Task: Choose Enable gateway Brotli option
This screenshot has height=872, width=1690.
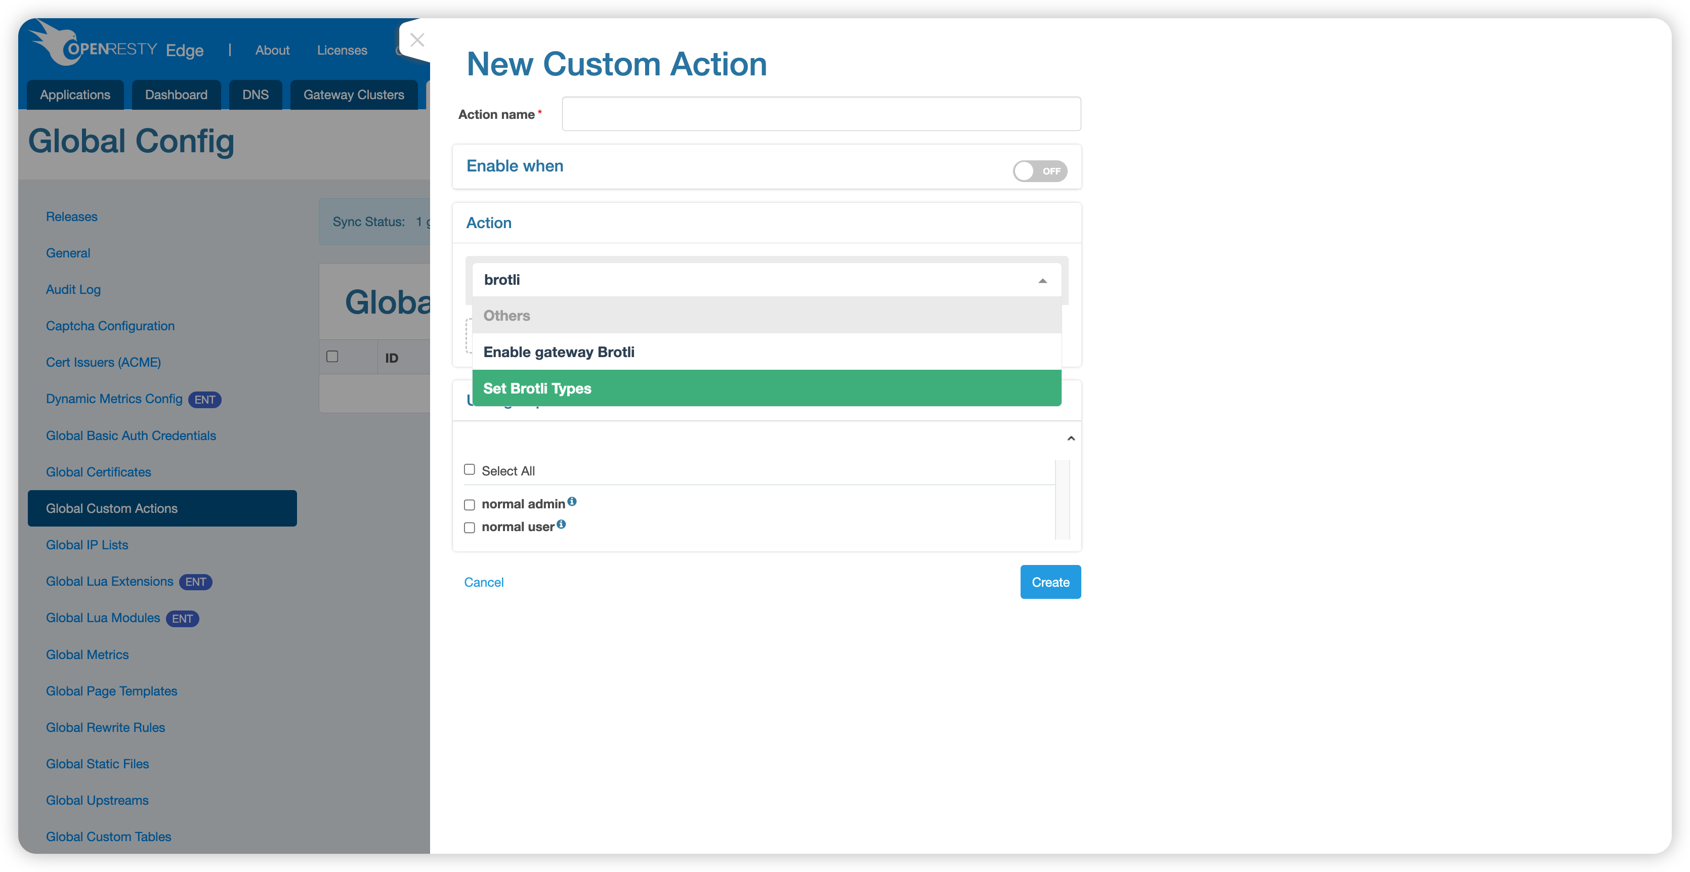Action: (766, 352)
